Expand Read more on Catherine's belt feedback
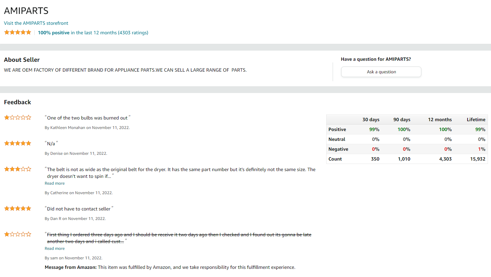The image size is (491, 277). 55,183
